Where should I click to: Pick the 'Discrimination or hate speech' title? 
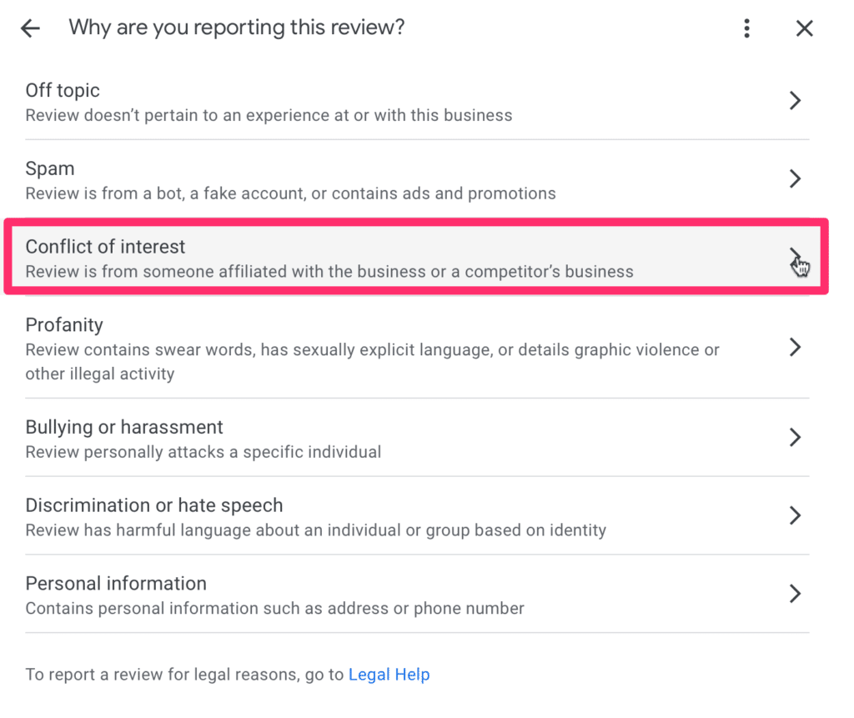click(154, 505)
